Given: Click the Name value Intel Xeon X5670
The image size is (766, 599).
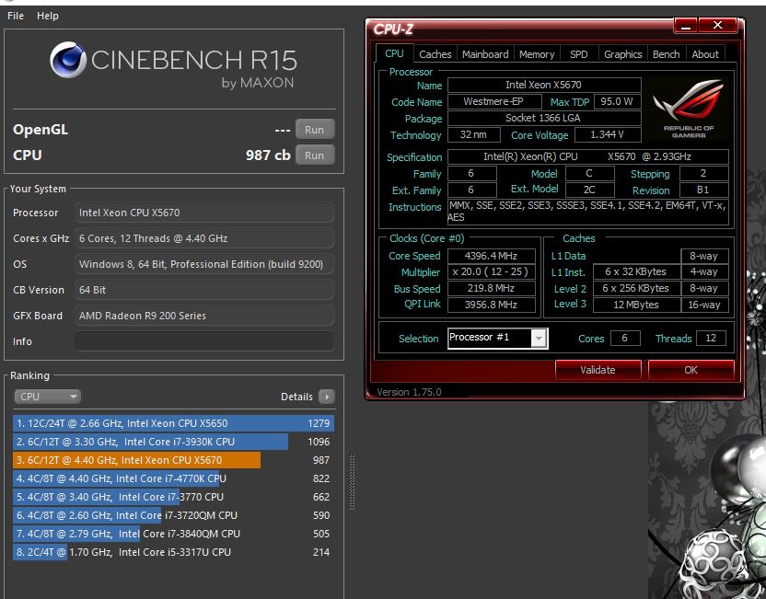Looking at the screenshot, I should (544, 85).
